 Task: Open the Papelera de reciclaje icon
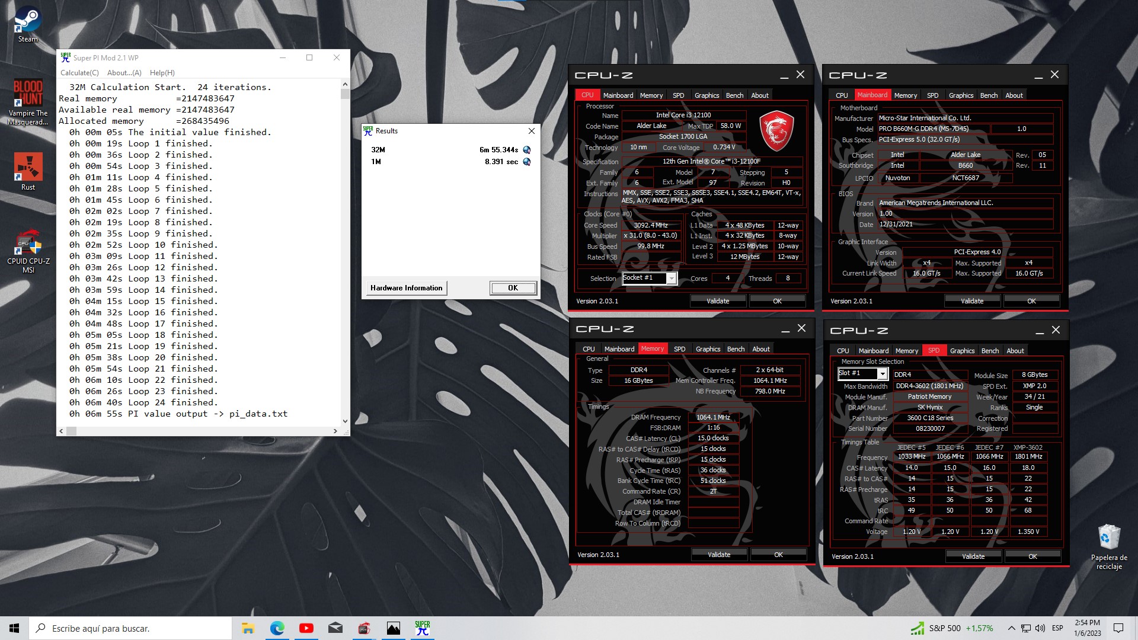tap(1109, 546)
